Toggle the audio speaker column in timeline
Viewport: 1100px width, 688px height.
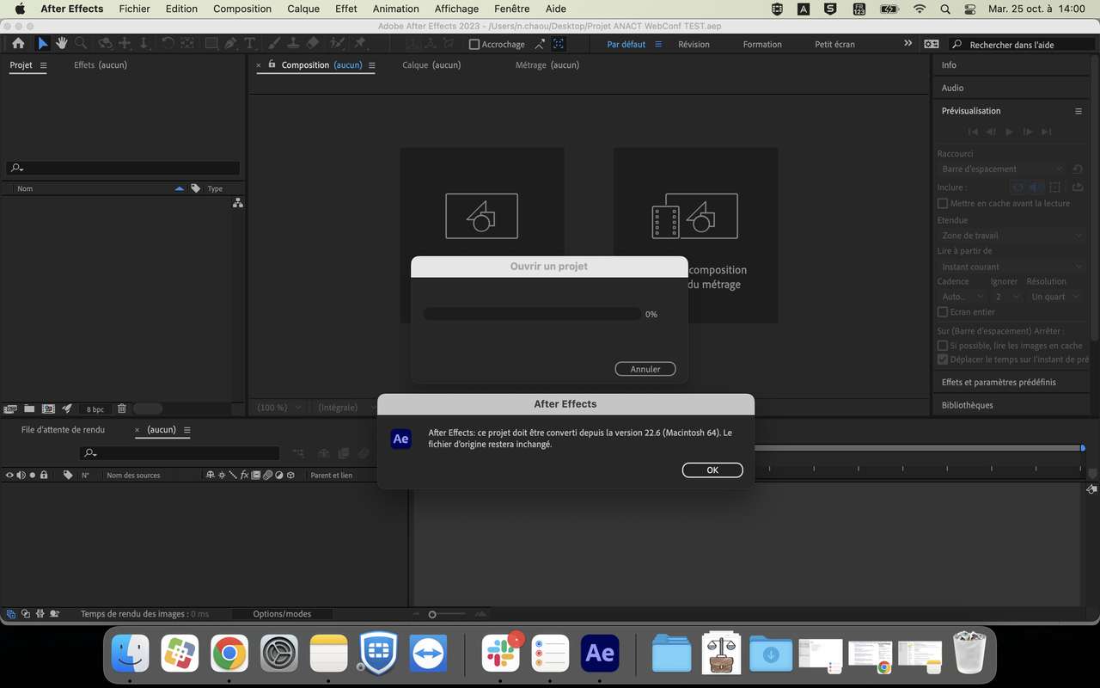(x=21, y=475)
